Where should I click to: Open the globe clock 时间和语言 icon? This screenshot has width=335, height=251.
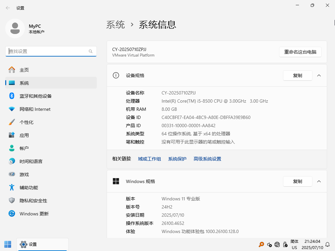(x=12, y=161)
